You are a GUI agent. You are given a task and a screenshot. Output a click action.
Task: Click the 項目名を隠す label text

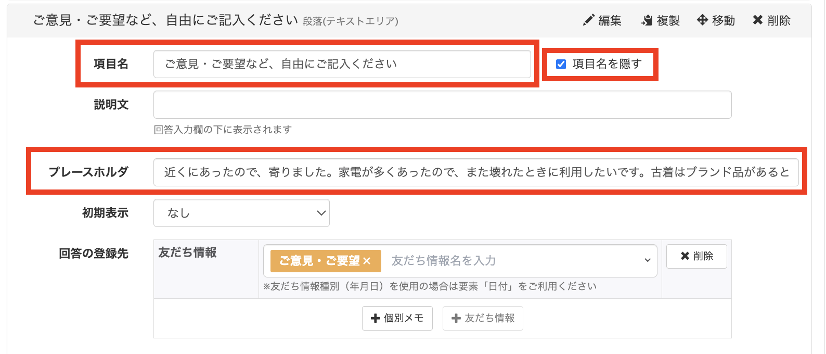click(x=607, y=64)
